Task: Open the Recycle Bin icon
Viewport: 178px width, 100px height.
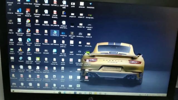Action: point(22,85)
